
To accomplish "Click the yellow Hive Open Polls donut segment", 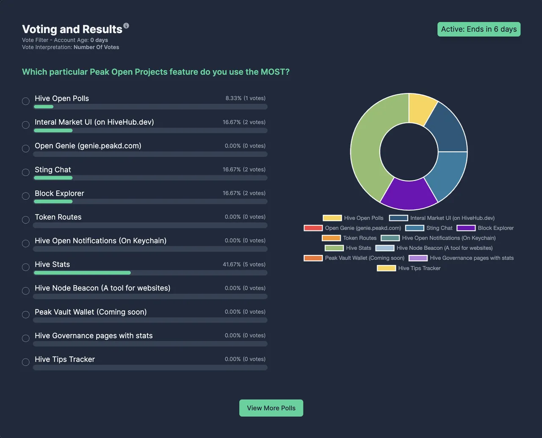I will click(x=420, y=109).
